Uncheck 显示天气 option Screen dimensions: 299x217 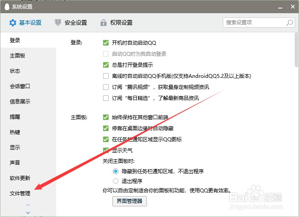[x=106, y=150]
